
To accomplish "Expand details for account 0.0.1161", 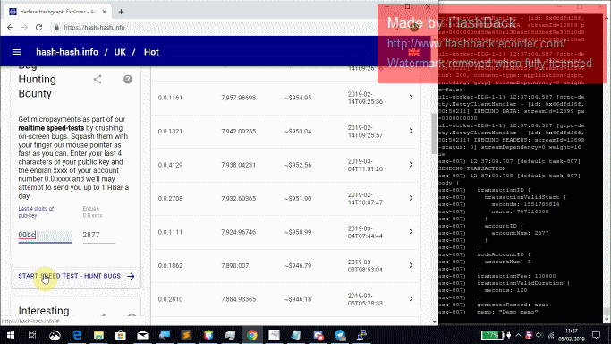I will (411, 98).
